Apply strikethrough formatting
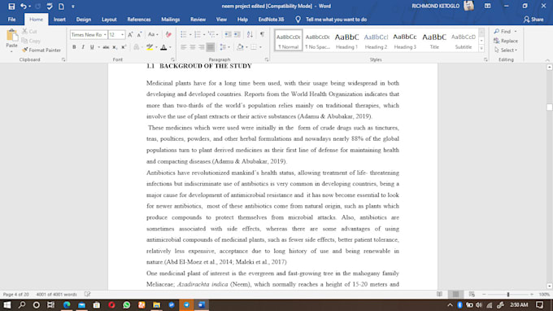The image size is (553, 311). click(x=106, y=47)
